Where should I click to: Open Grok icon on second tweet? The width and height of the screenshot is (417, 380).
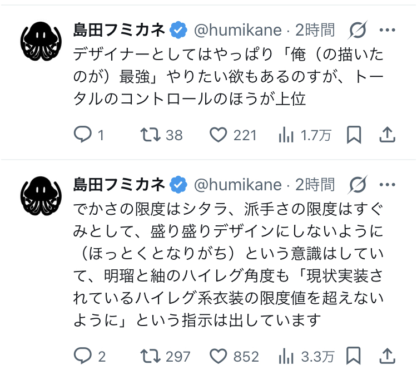pyautogui.click(x=358, y=184)
